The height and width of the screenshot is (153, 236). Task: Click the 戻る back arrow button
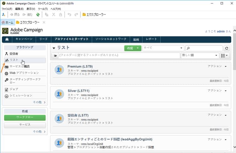point(15,14)
